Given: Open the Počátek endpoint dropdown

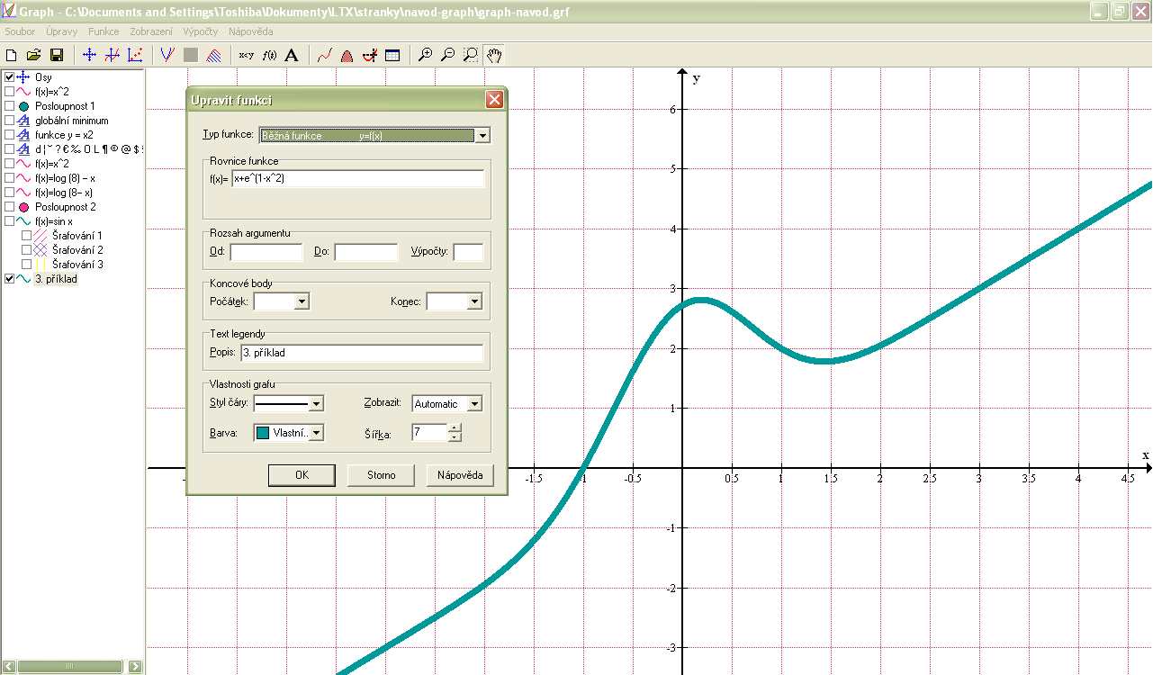Looking at the screenshot, I should coord(302,301).
